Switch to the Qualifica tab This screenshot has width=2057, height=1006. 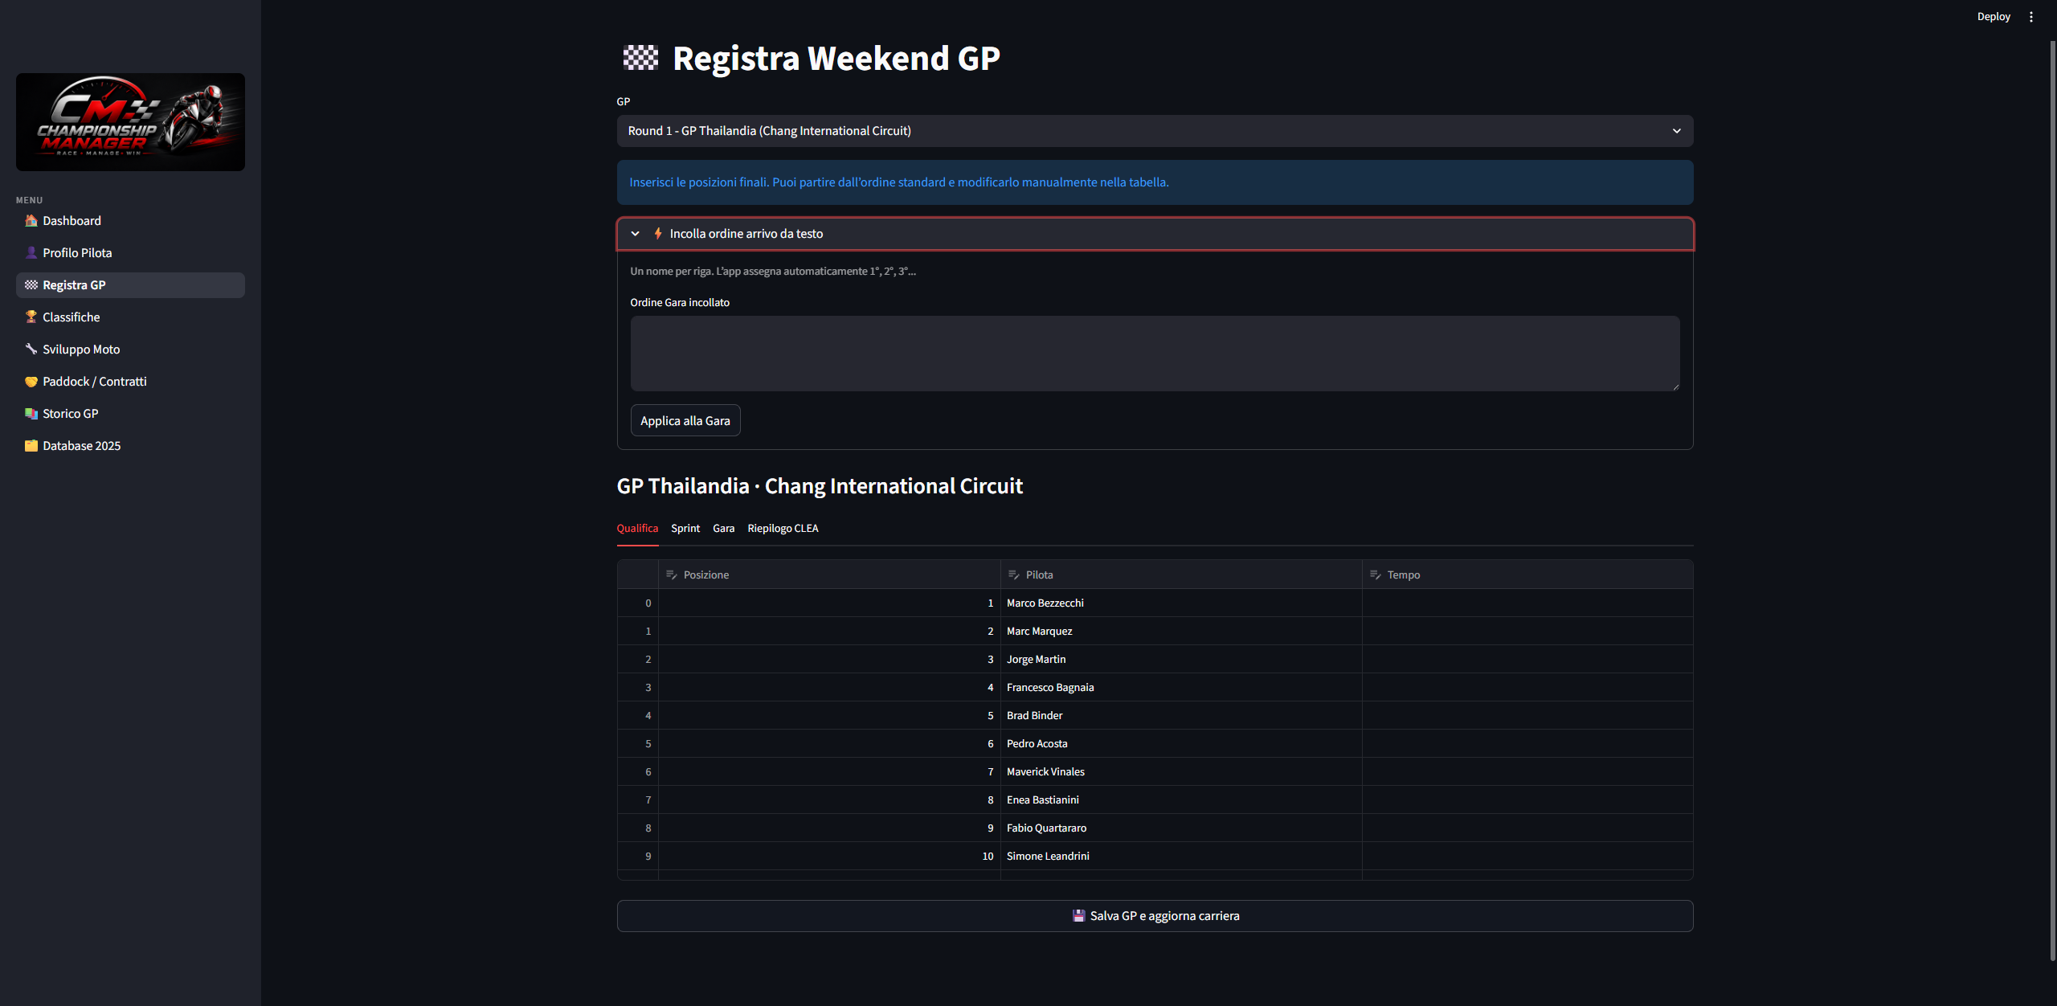(637, 528)
